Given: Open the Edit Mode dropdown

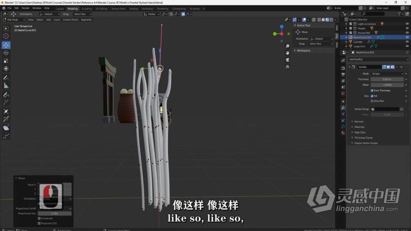Looking at the screenshot, I should 14,19.
